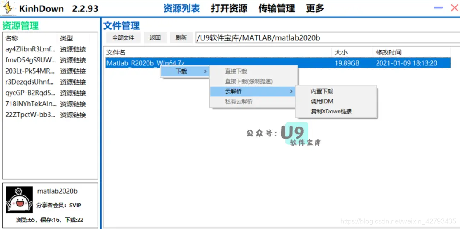Screen dimensions: 460x229
Task: Click the KinhDown lightning logo icon
Action: coord(8,8)
